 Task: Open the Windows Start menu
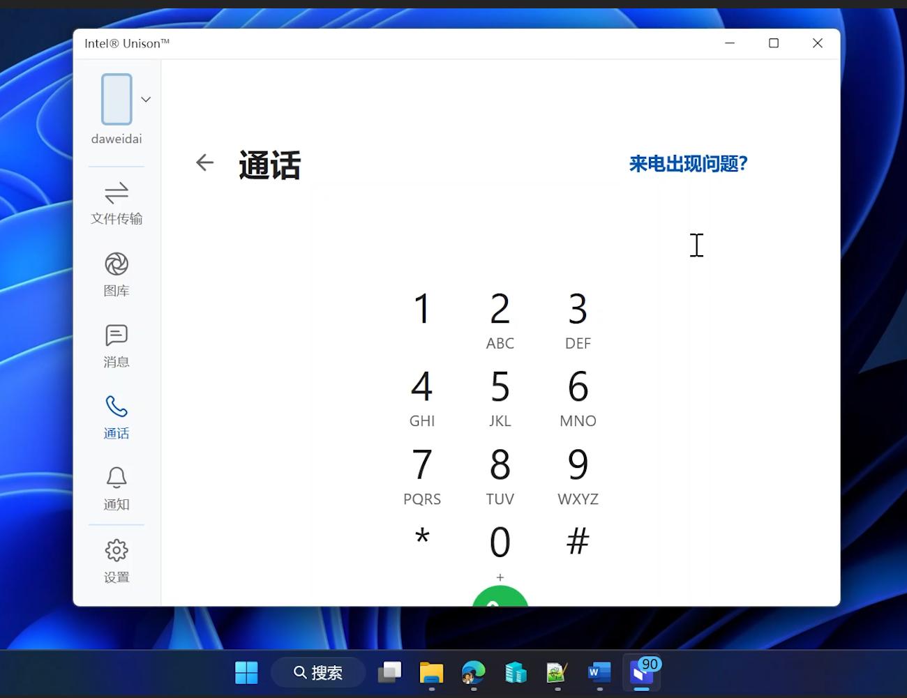pos(246,672)
